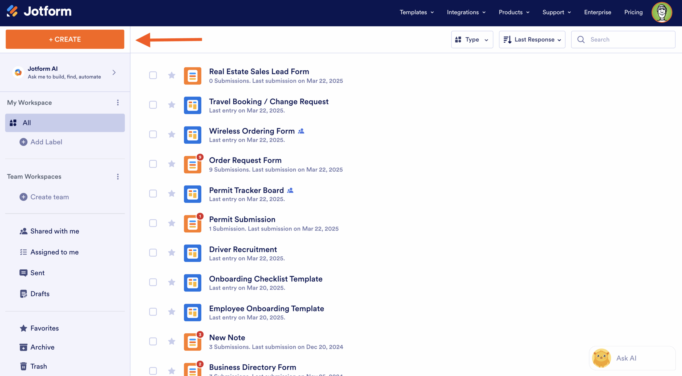The image size is (682, 376).
Task: Open the Integrations menu
Action: click(465, 12)
